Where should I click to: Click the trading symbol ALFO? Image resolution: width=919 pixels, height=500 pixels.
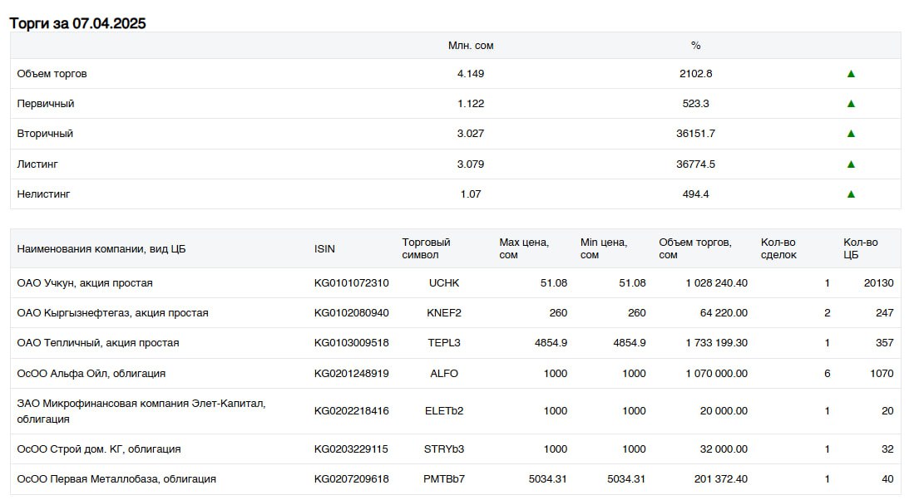444,374
